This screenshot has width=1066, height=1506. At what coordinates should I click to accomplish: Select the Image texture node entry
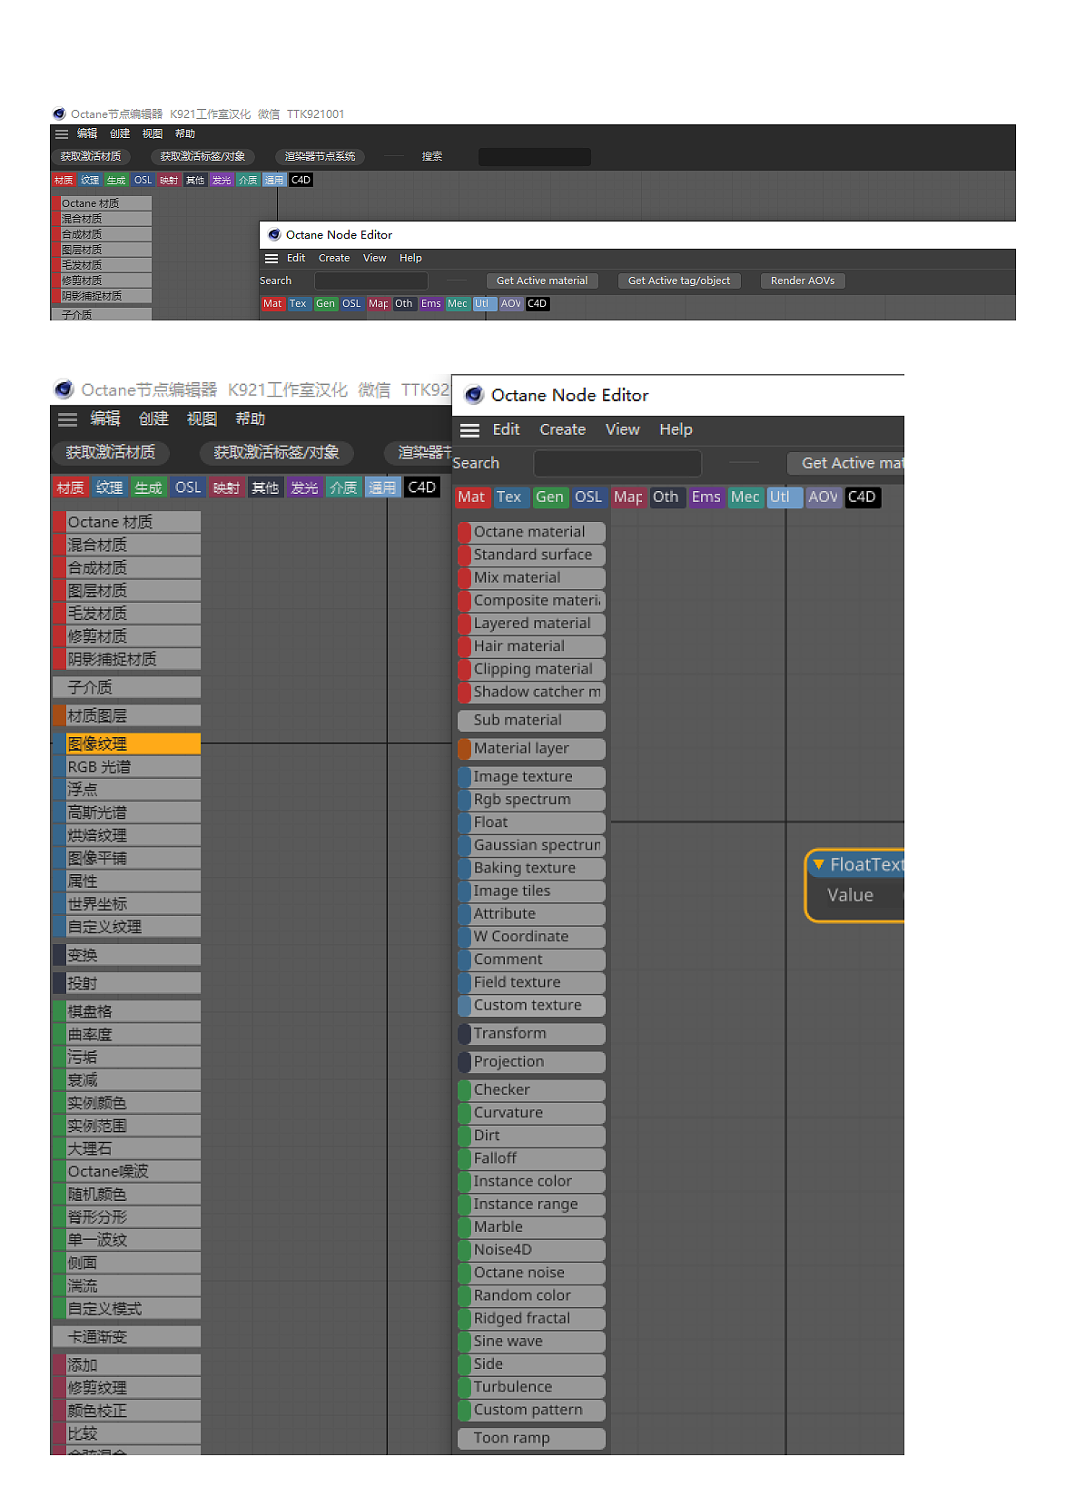point(531,776)
